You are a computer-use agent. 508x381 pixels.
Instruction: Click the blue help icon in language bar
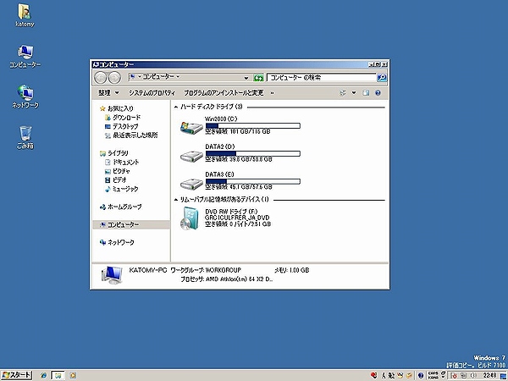coord(421,375)
